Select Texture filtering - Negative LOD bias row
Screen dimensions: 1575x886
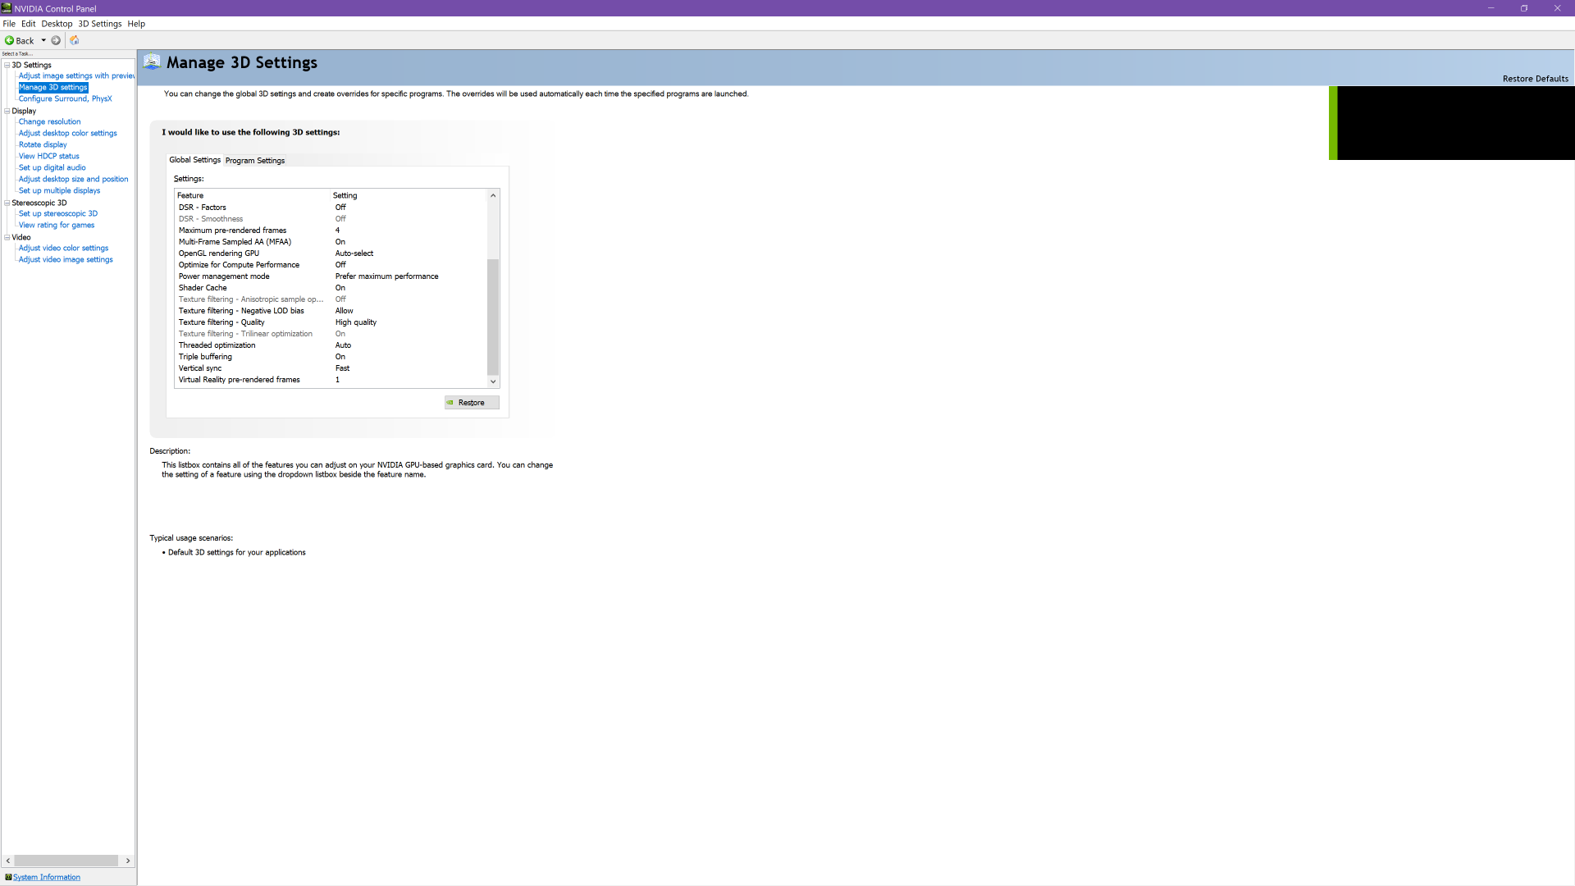coord(331,311)
